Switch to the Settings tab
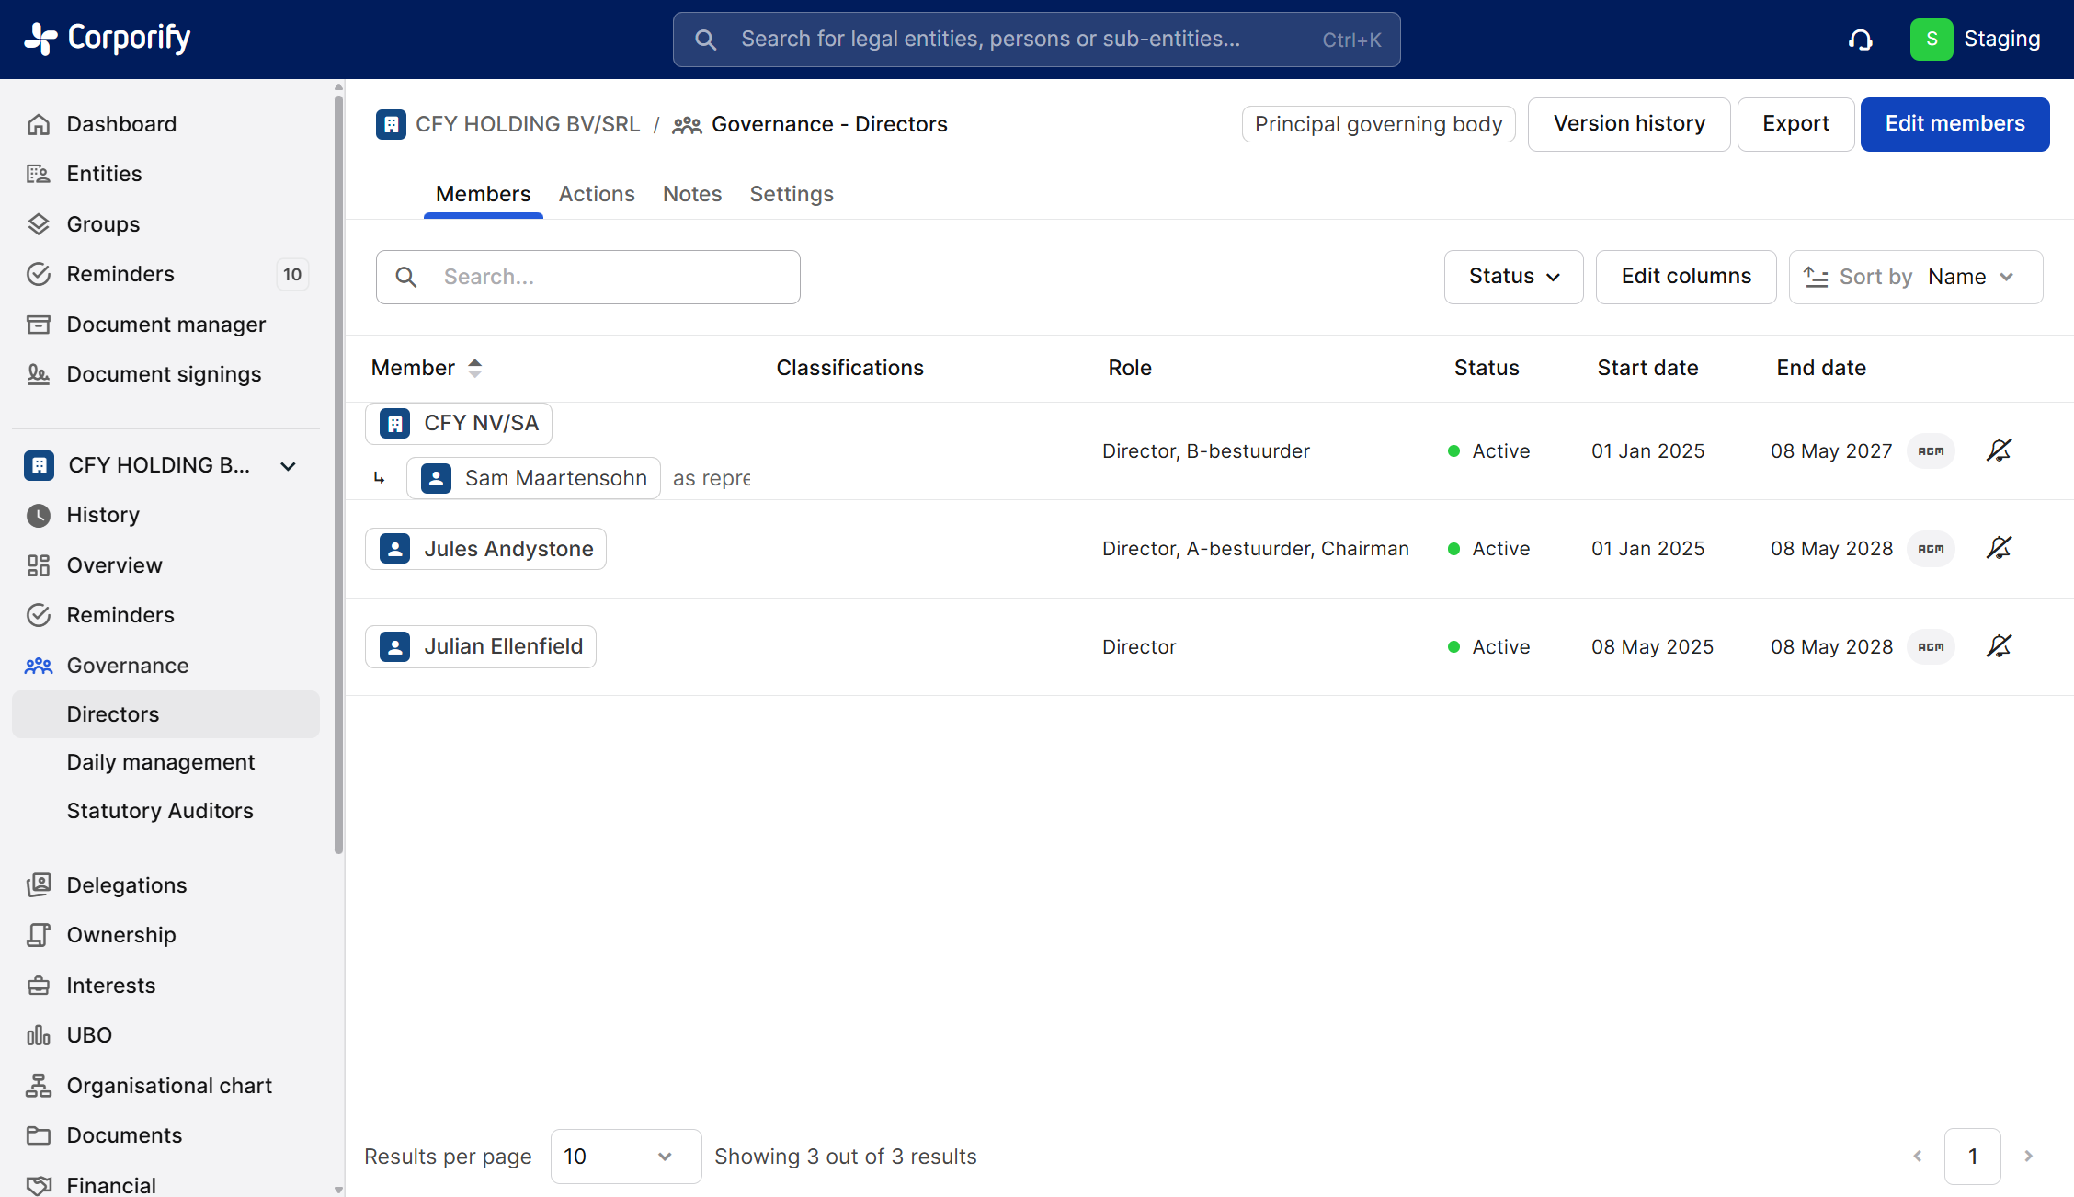The image size is (2074, 1197). pyautogui.click(x=792, y=194)
